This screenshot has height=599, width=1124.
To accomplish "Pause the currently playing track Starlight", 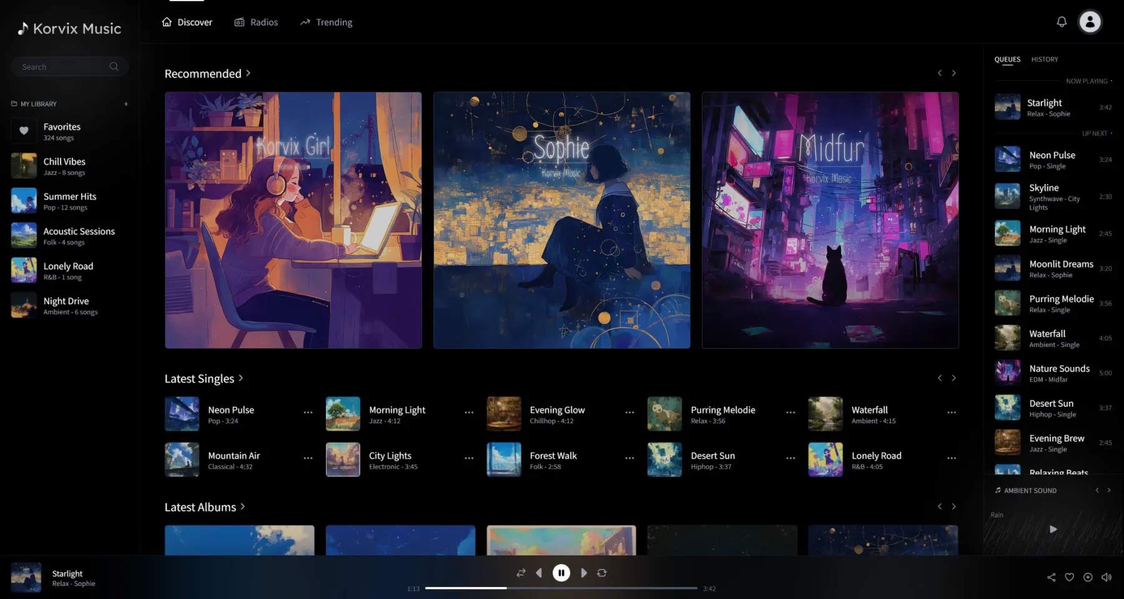I will pos(561,572).
